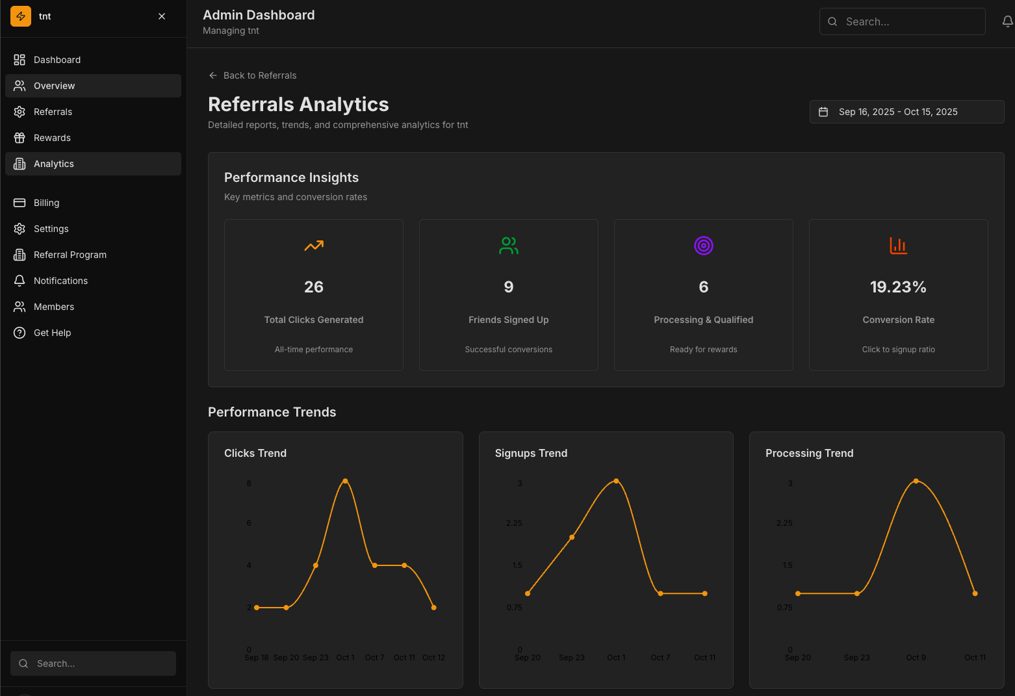Open Notifications via the bell icon in sidebar

click(19, 280)
